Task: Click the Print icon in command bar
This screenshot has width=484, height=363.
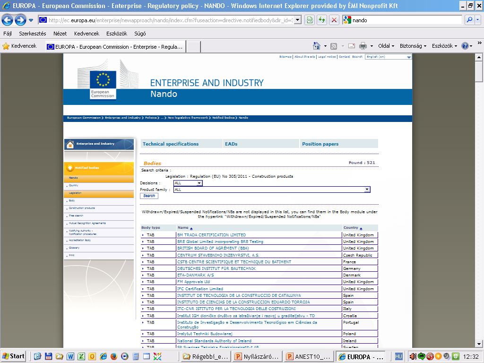Action: (363, 46)
